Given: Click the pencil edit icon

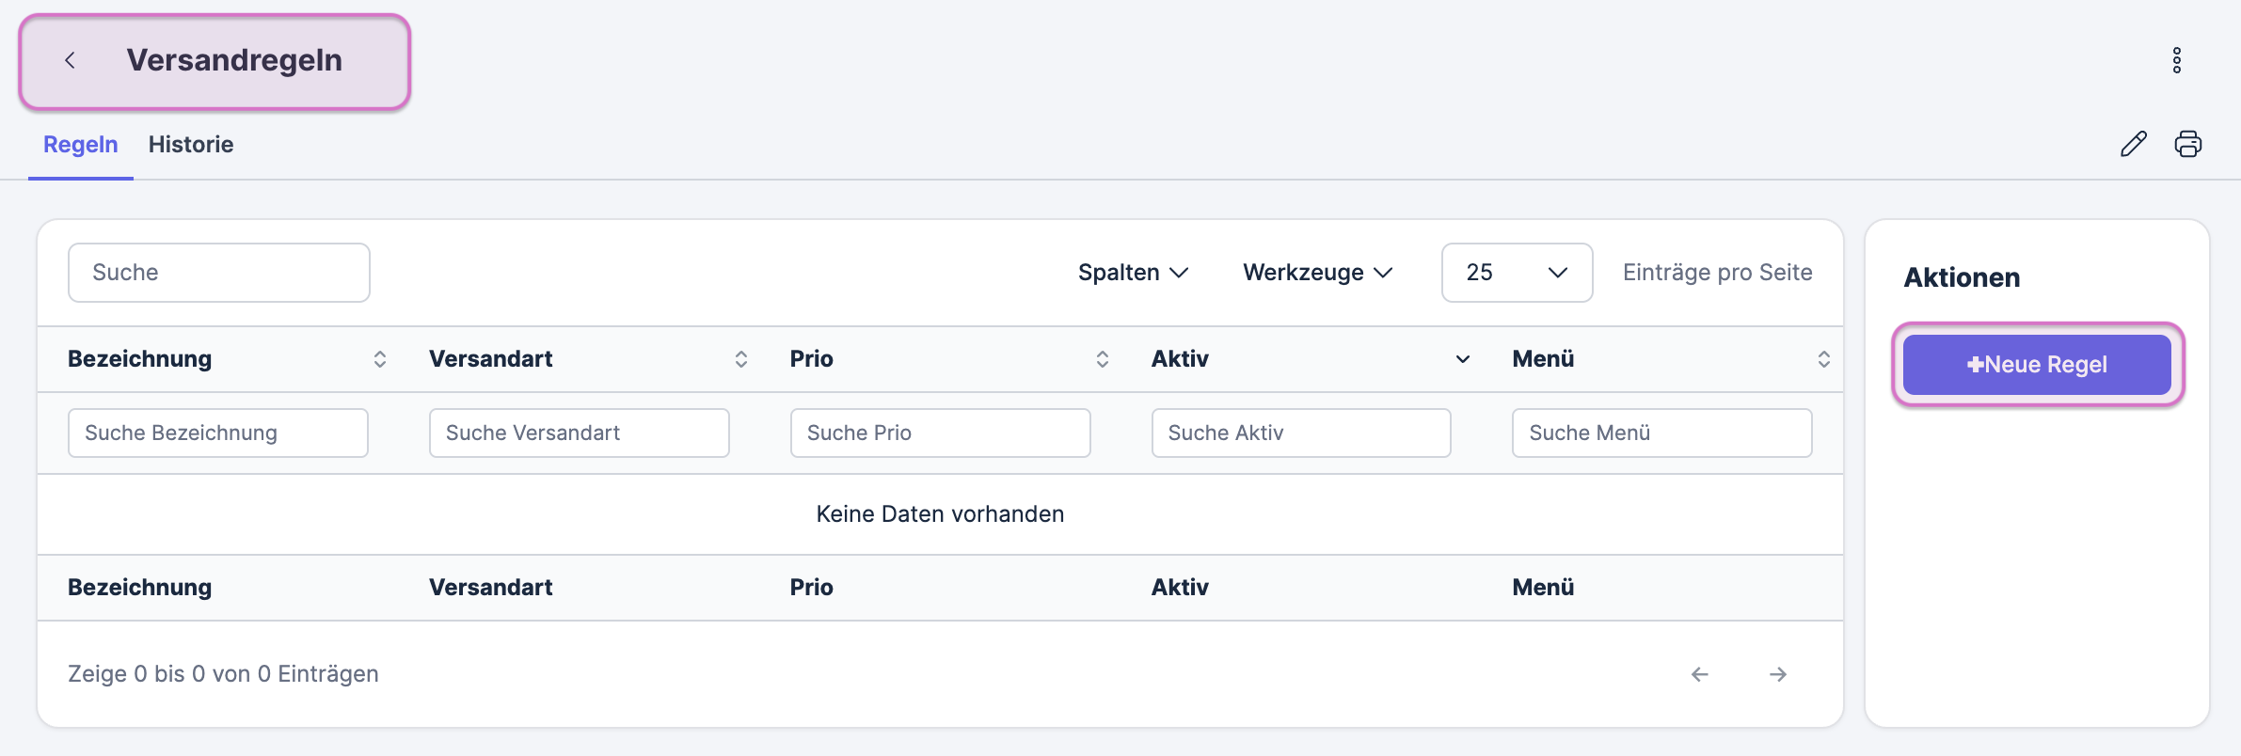Looking at the screenshot, I should (x=2133, y=144).
